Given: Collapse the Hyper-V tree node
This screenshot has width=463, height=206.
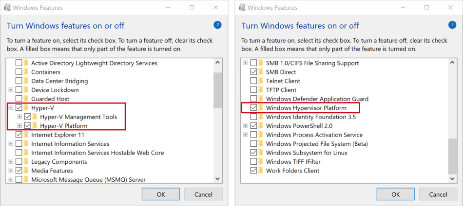Looking at the screenshot, I should click(11, 108).
